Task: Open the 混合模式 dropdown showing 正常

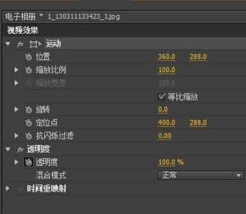Action: click(201, 176)
